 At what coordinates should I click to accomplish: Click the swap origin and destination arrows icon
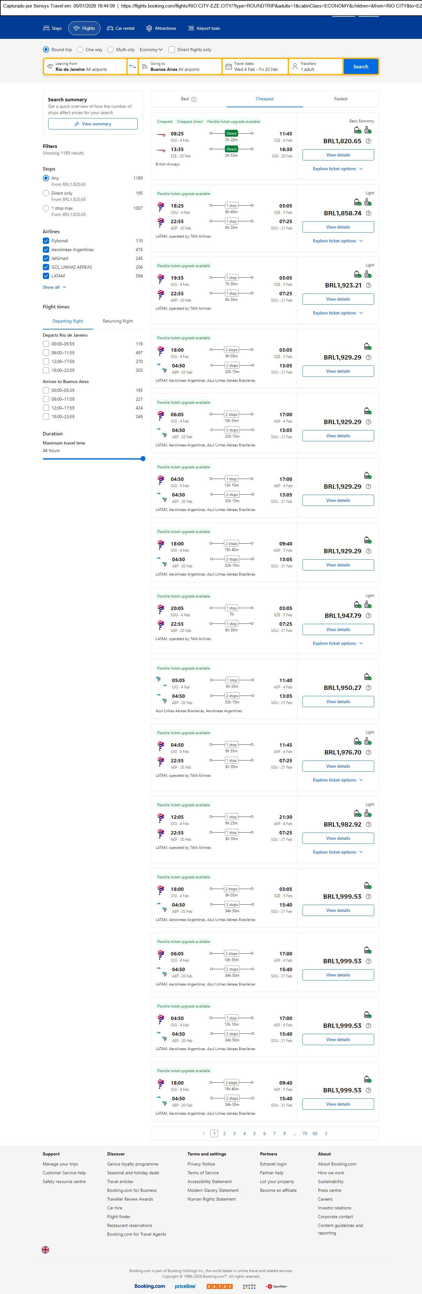coord(132,67)
